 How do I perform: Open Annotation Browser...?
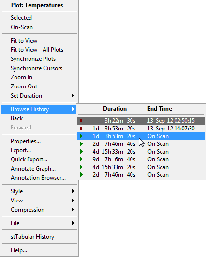(x=38, y=178)
